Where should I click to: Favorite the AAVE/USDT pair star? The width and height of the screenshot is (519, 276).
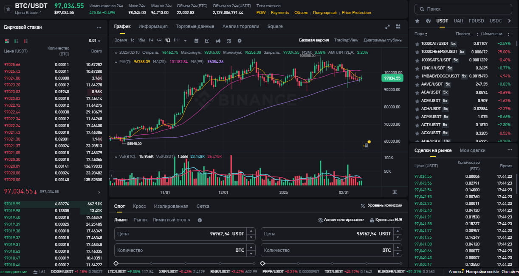point(417,84)
